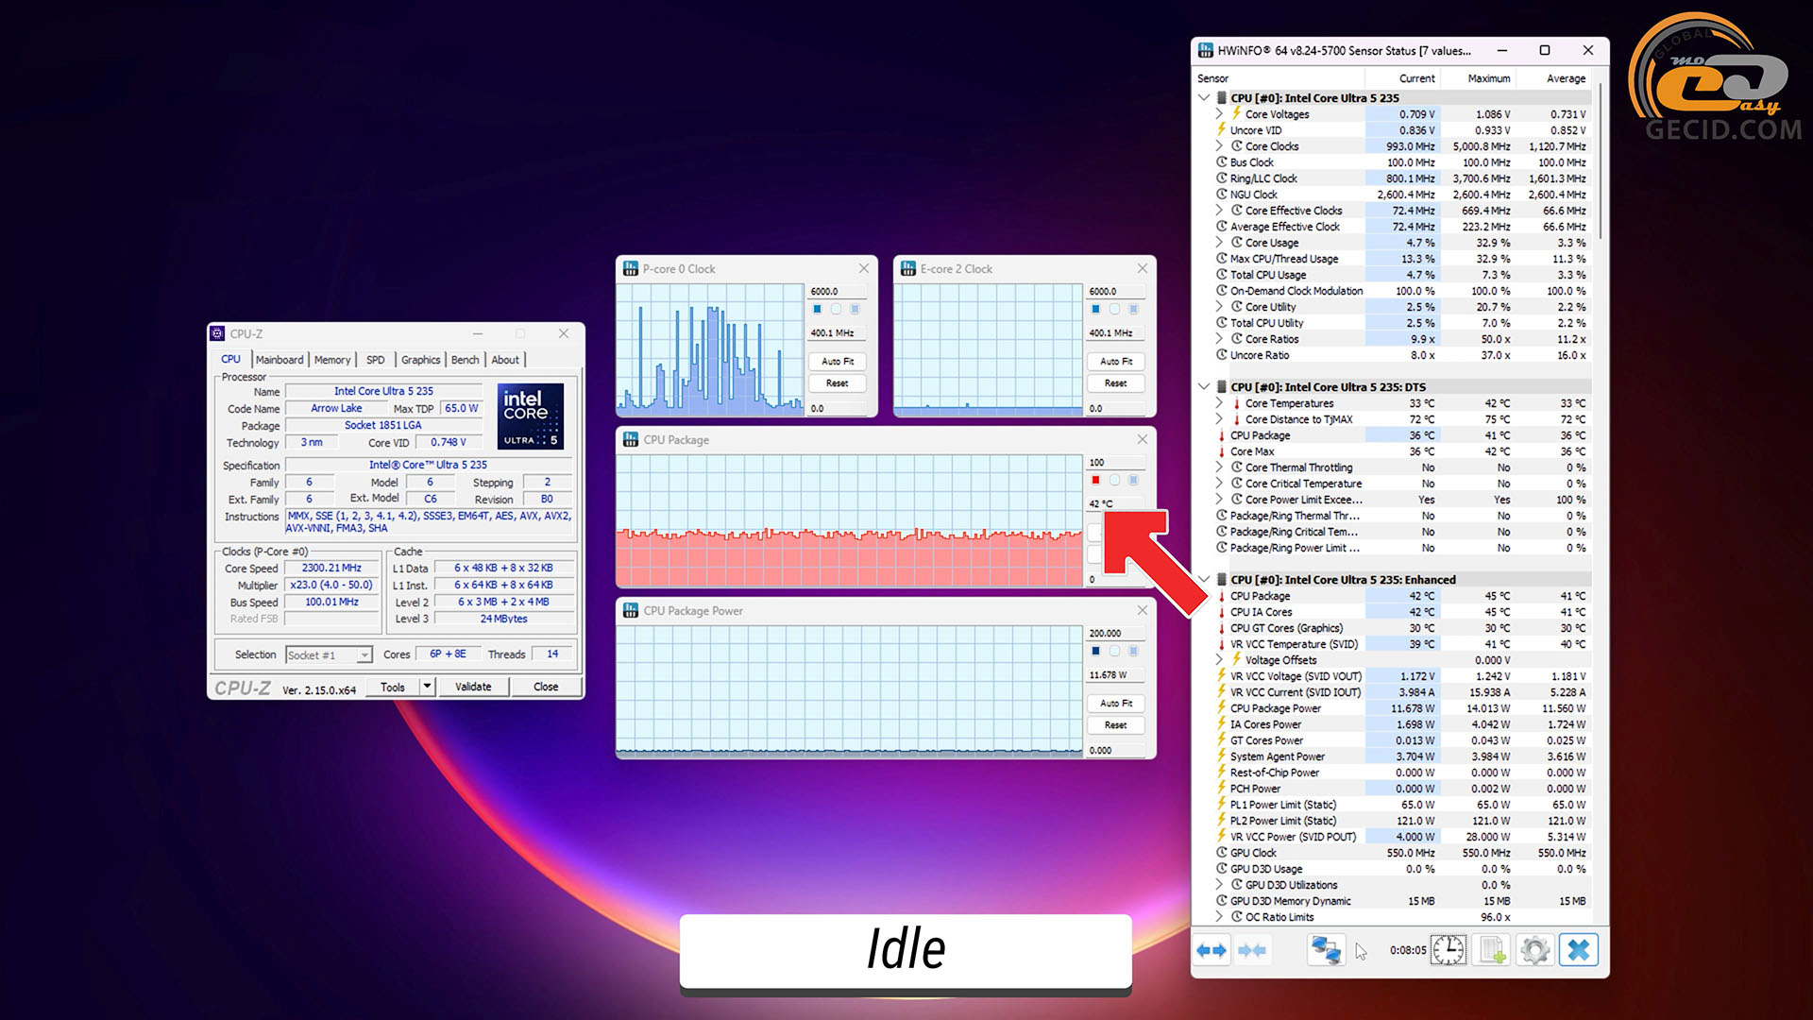
Task: Click the red line color swatch in CPU Package graph
Action: click(1095, 480)
